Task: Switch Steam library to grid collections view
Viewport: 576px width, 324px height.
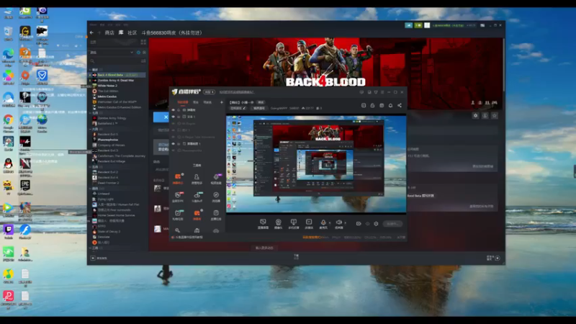Action: (x=143, y=42)
